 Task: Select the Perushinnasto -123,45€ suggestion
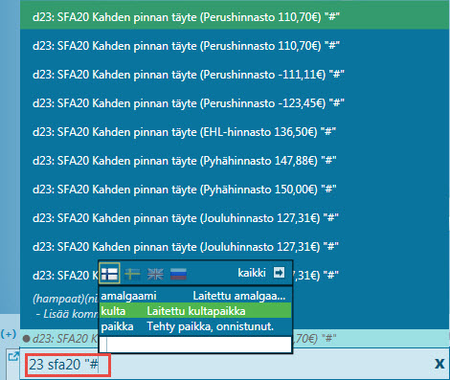point(235,103)
